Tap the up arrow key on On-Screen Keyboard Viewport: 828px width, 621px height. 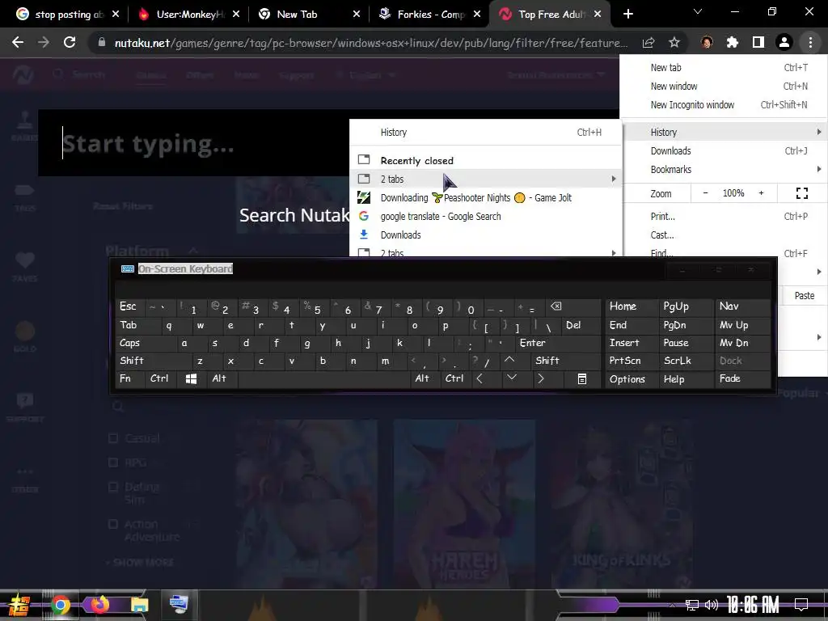point(509,360)
